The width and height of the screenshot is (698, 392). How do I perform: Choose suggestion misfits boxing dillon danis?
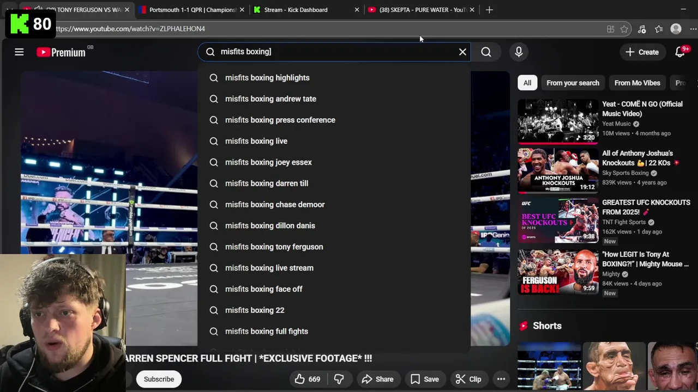pos(334,225)
